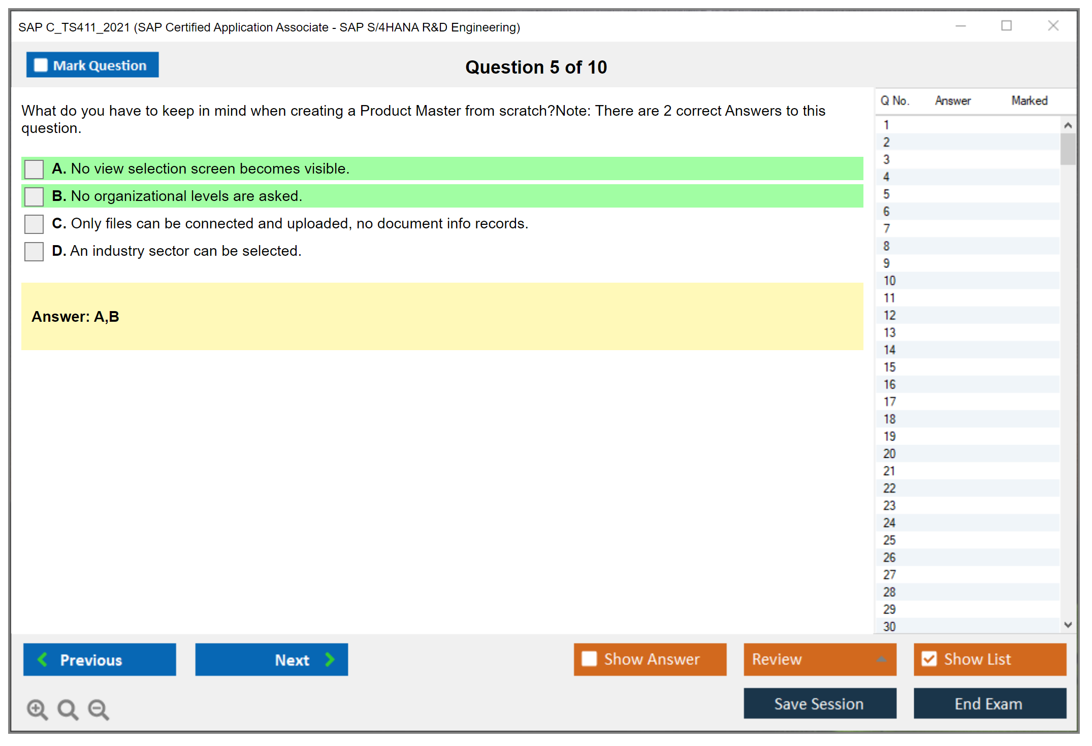Jump to question 17 in list

tap(889, 402)
